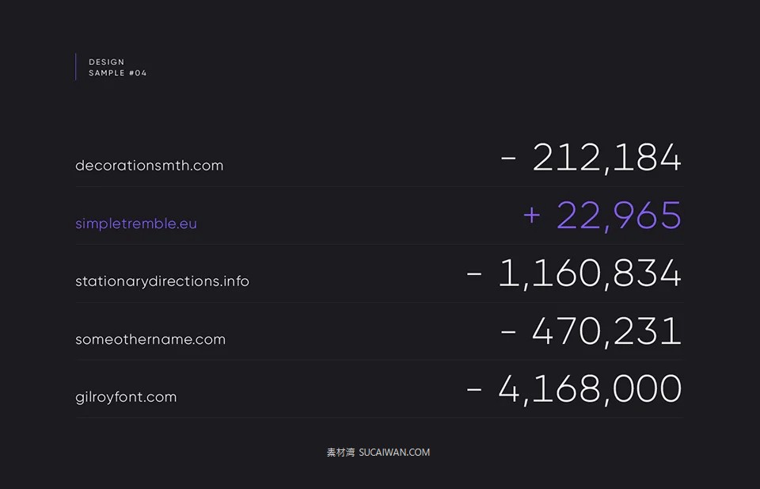Image resolution: width=760 pixels, height=489 pixels.
Task: Open someothername.com from the list
Action: tap(150, 339)
